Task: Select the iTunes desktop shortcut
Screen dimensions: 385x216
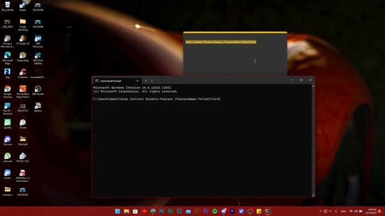Action: 23,124
